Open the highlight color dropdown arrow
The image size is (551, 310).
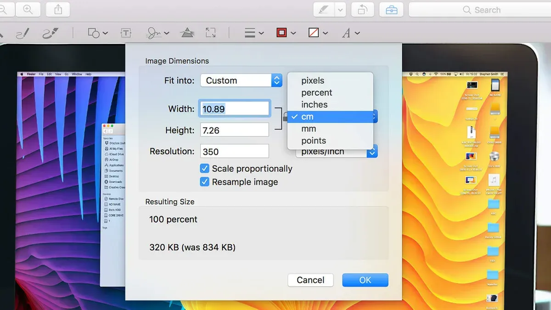[x=340, y=10]
